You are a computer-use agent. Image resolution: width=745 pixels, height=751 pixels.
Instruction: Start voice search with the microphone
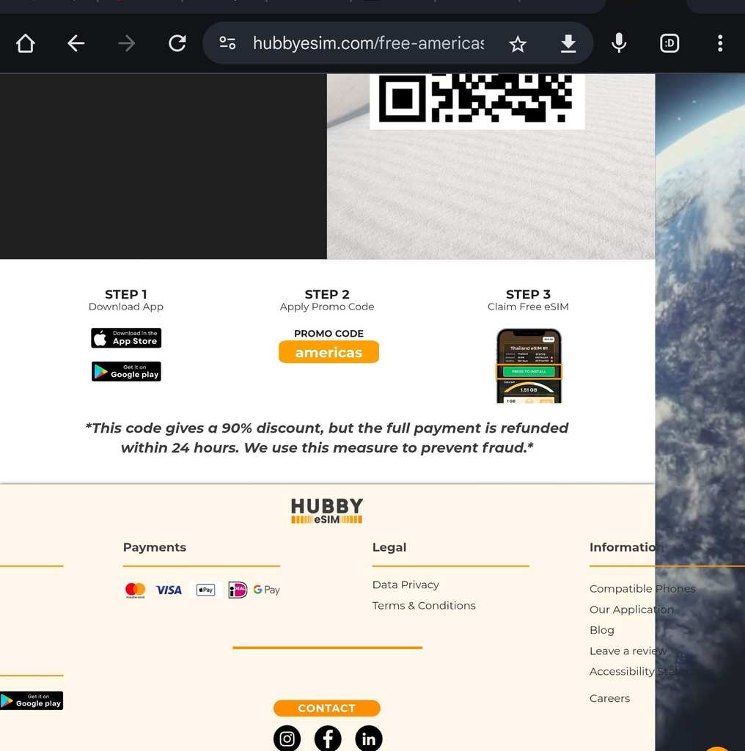[x=619, y=43]
